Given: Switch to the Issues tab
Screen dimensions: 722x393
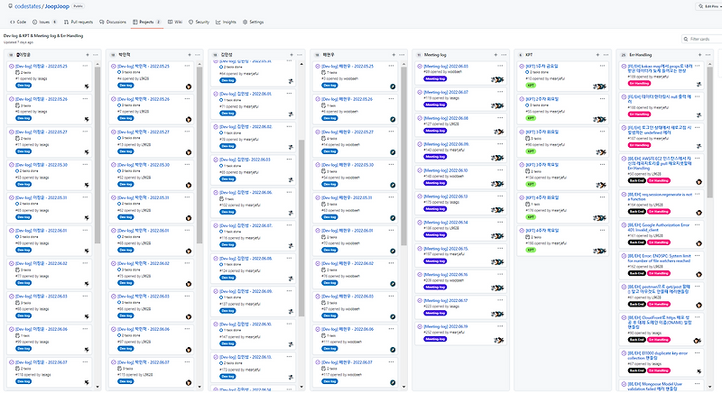Looking at the screenshot, I should click(44, 22).
